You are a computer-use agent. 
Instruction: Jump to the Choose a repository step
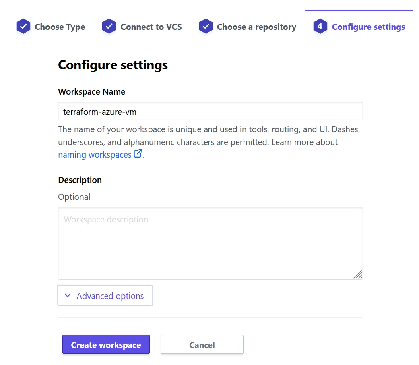256,27
